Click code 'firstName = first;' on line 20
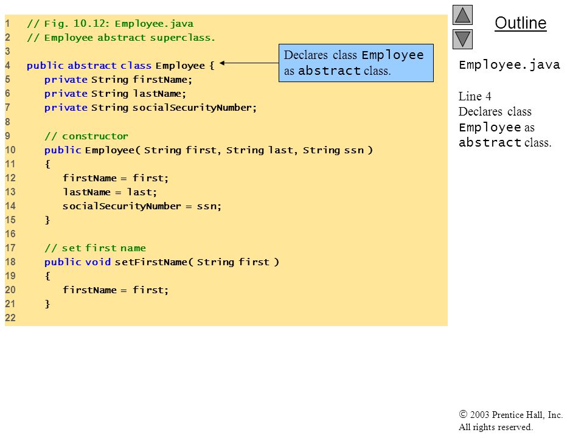 (116, 290)
